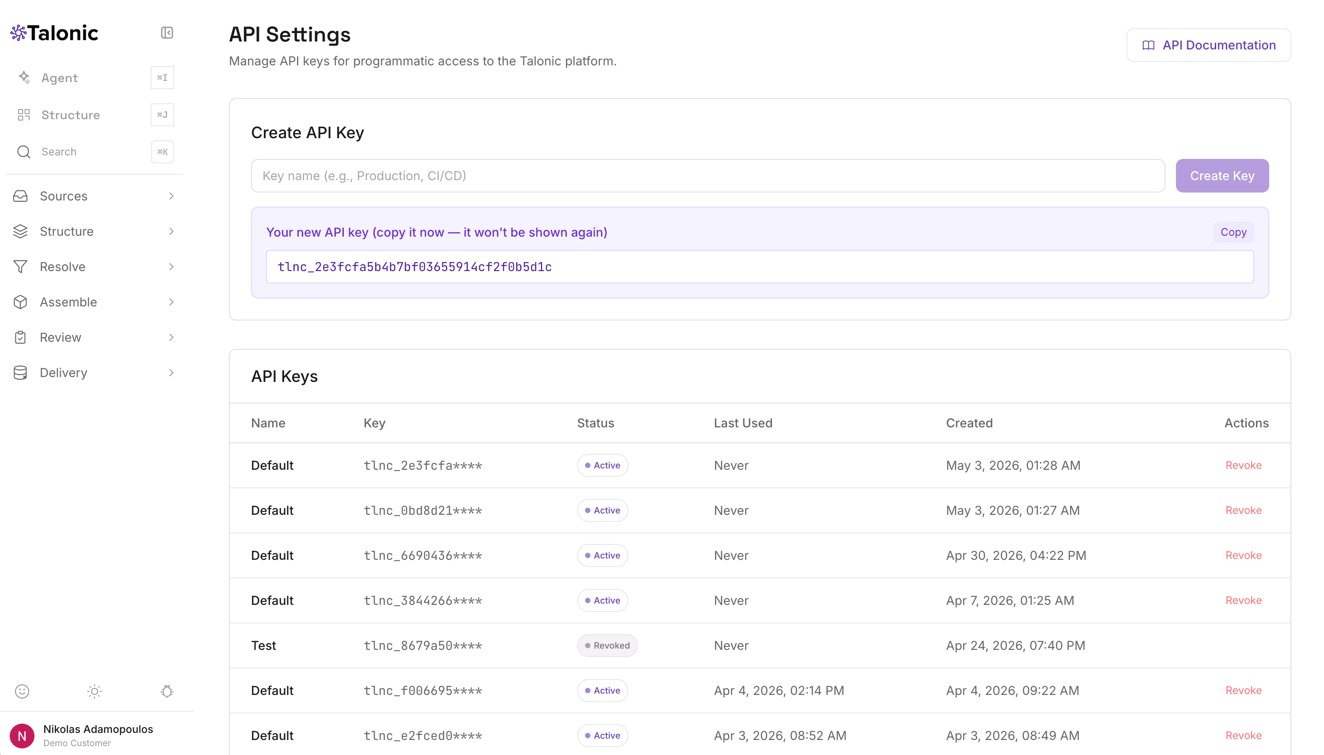Revoke the tlnc_e2fced0 key
Screen dimensions: 1324x755
click(1243, 735)
